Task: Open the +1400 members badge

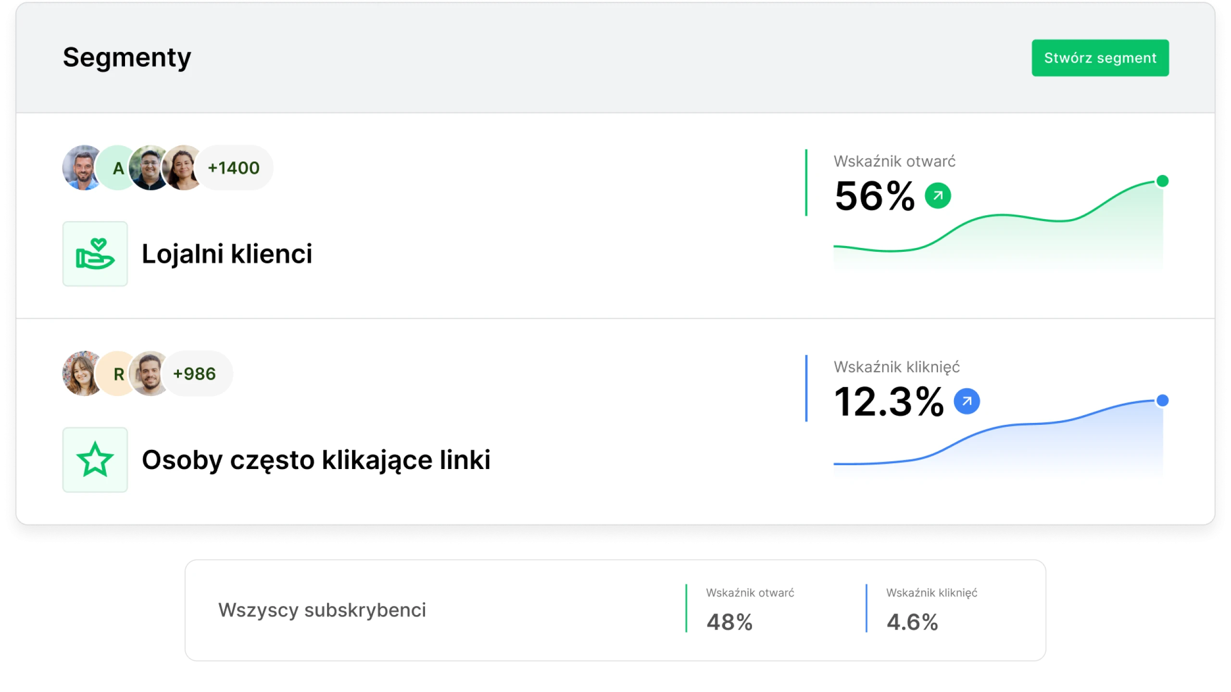Action: 234,168
